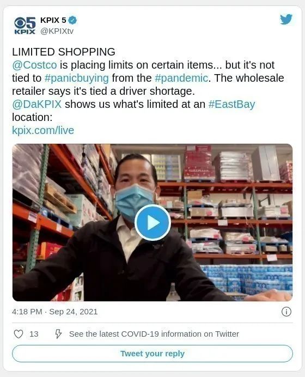
Task: Click the like count 13
Action: click(34, 334)
